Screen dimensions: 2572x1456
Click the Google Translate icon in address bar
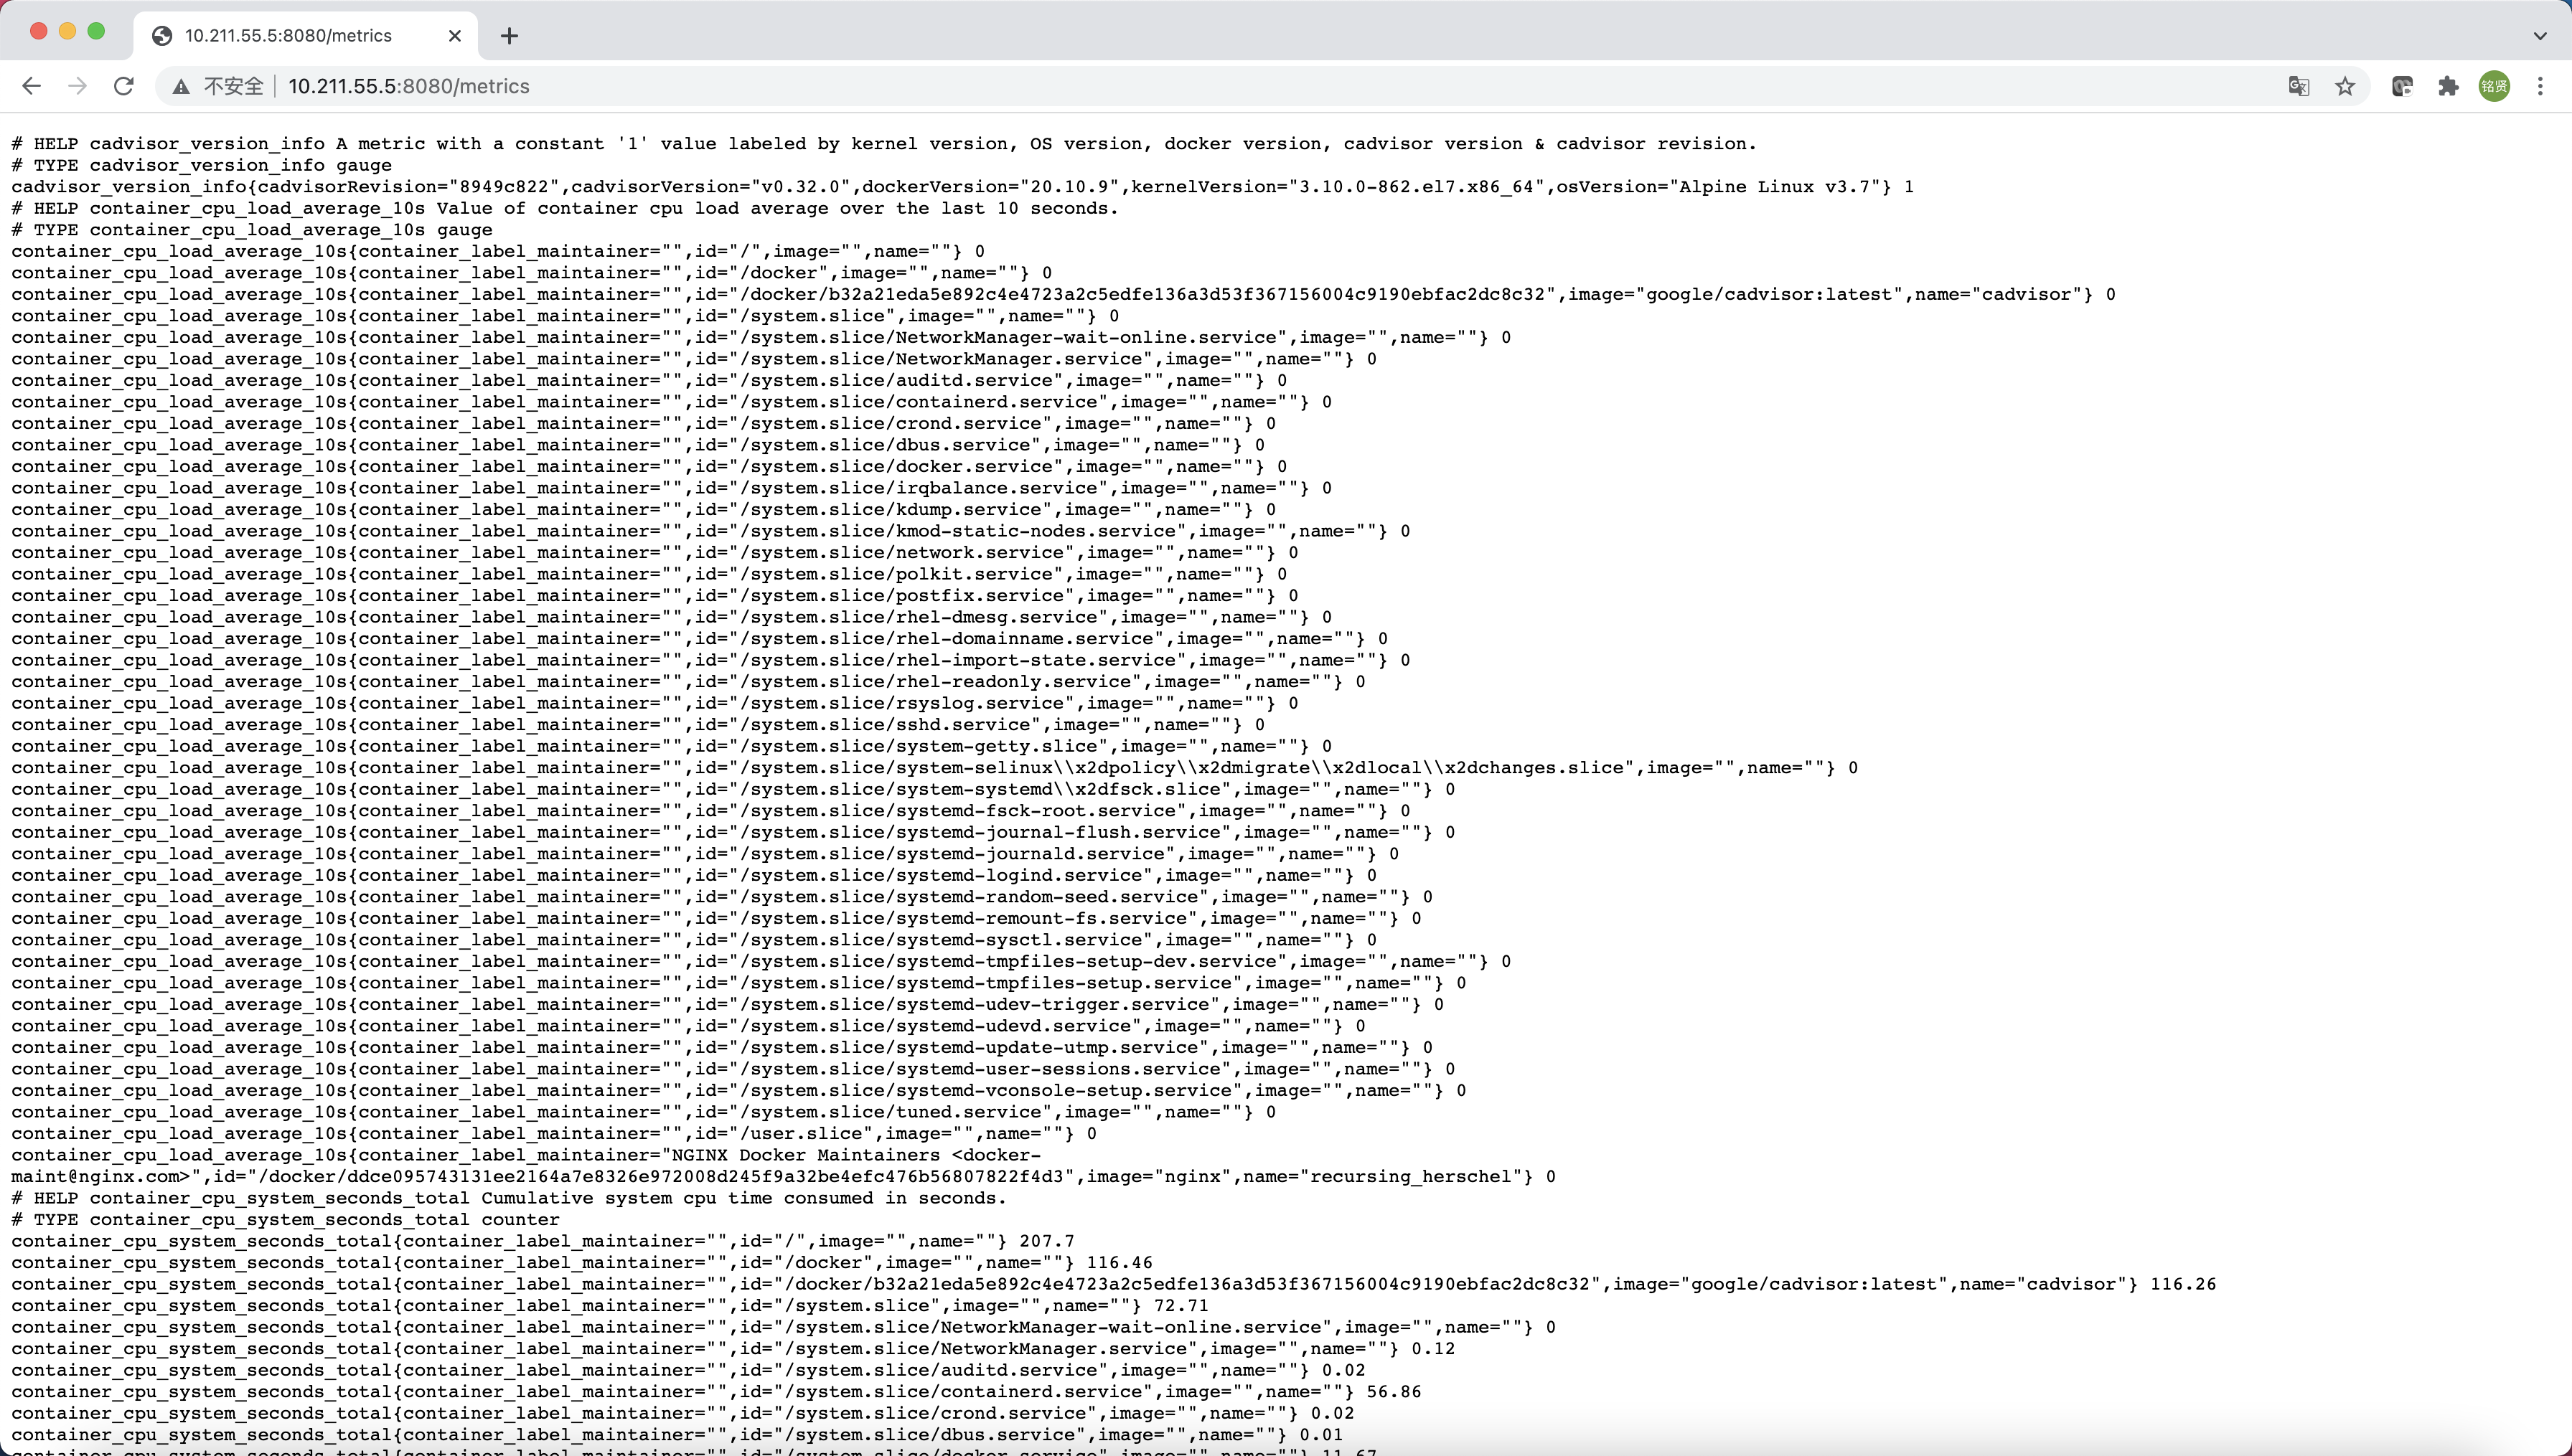(x=2298, y=86)
